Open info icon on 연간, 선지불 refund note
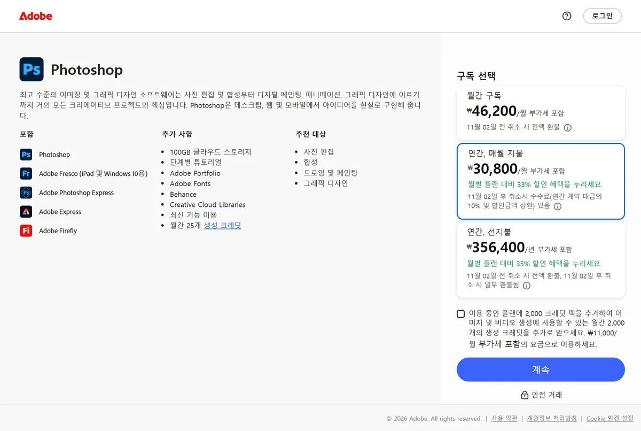The height and width of the screenshot is (431, 641). pyautogui.click(x=527, y=286)
